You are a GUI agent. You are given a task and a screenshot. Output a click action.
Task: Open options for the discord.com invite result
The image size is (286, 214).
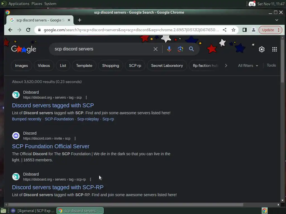[75, 138]
